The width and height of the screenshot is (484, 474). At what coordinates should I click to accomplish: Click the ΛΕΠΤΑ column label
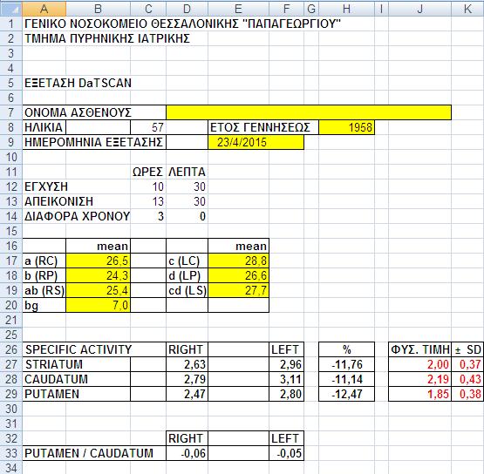coord(187,172)
